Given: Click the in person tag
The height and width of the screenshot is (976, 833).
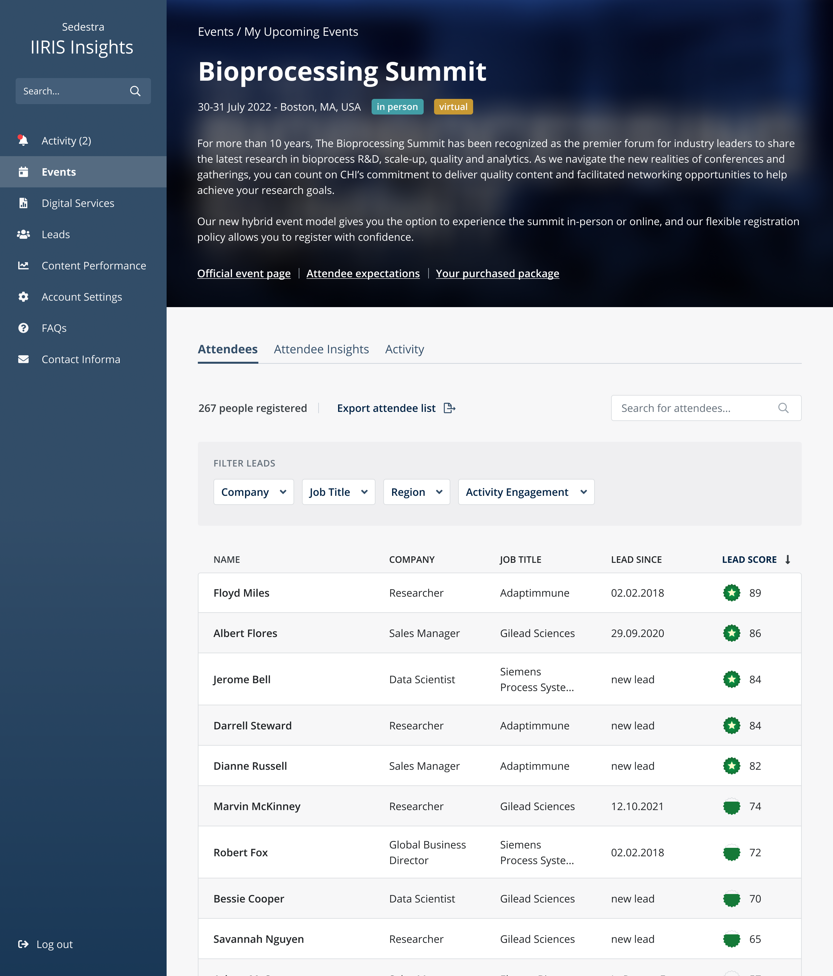Looking at the screenshot, I should pyautogui.click(x=397, y=106).
